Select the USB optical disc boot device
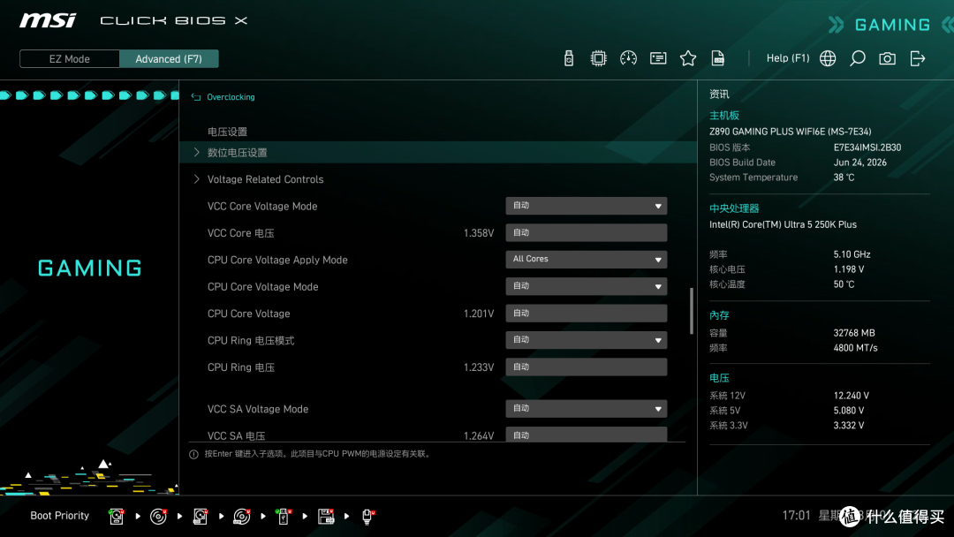This screenshot has height=537, width=954. pos(241,517)
